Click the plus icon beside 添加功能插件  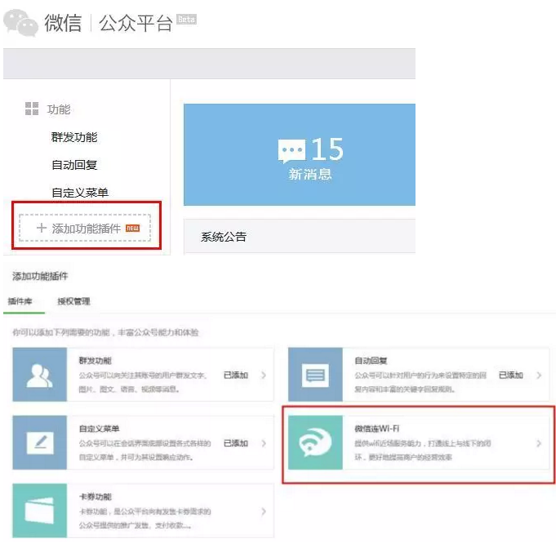point(42,228)
